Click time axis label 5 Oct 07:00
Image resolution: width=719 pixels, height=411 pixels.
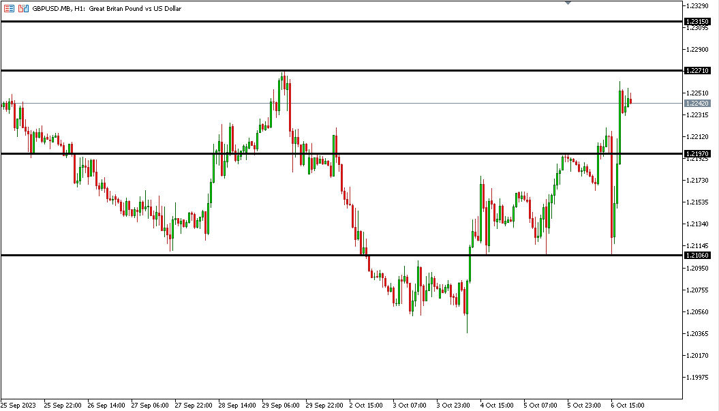[540, 406]
